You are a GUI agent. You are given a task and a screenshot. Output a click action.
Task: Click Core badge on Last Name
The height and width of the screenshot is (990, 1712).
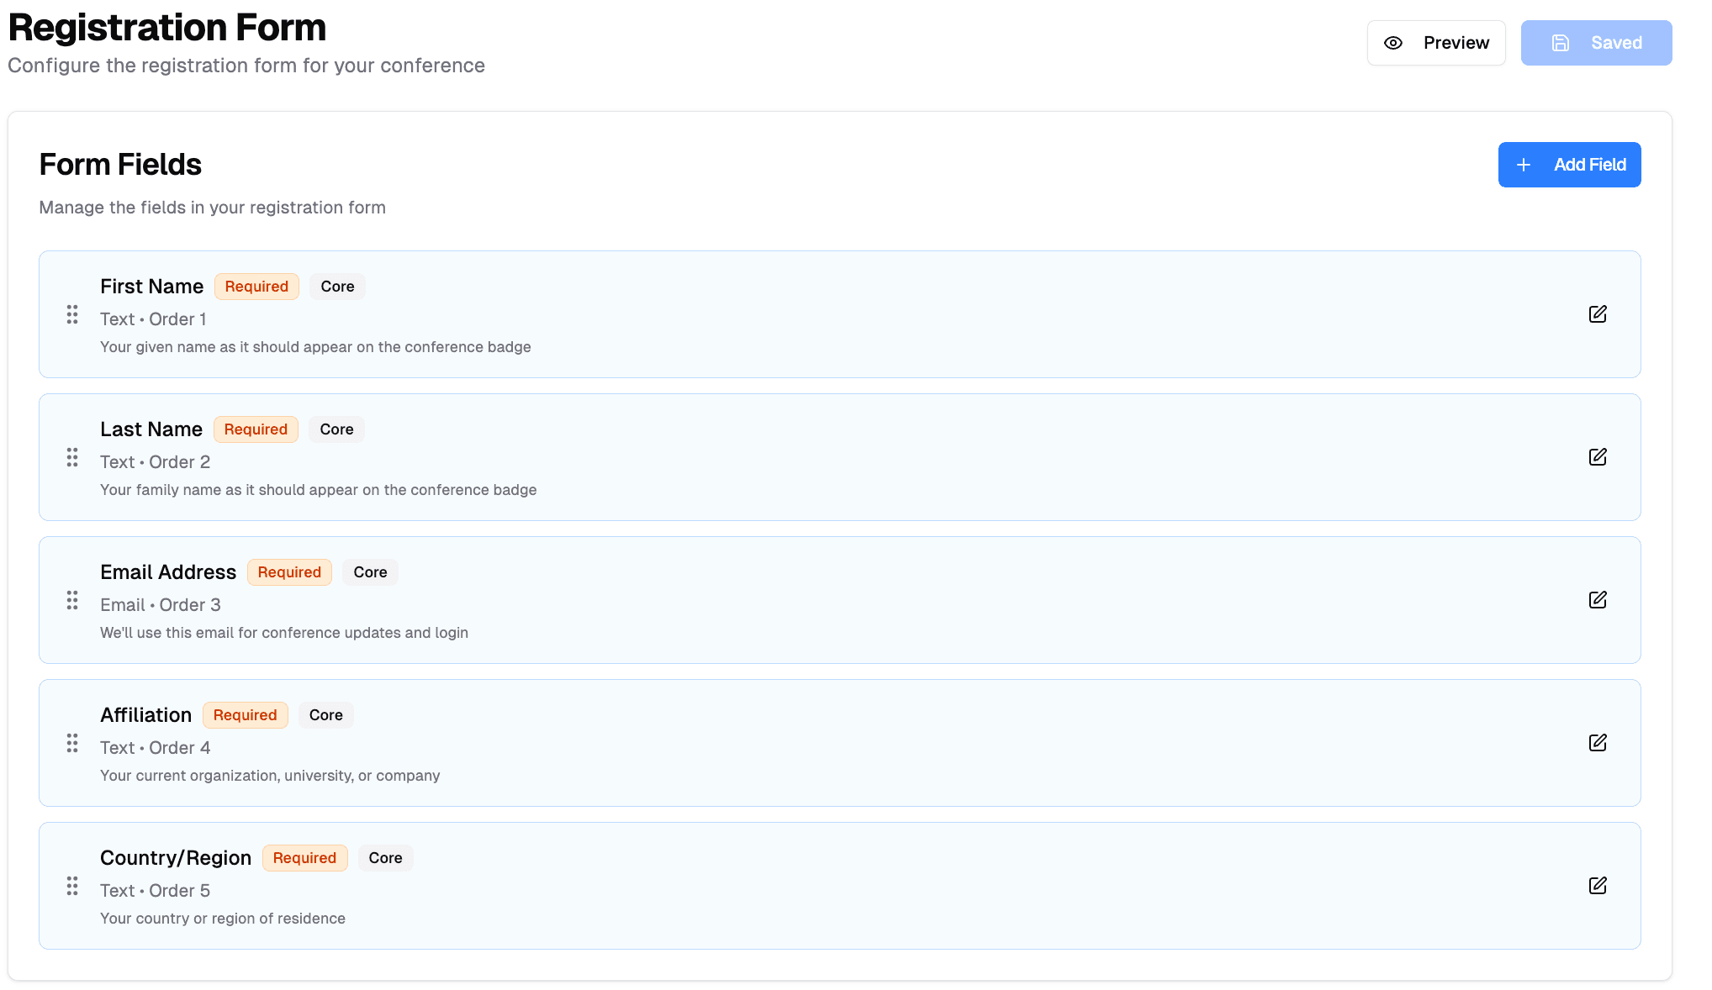pos(336,429)
